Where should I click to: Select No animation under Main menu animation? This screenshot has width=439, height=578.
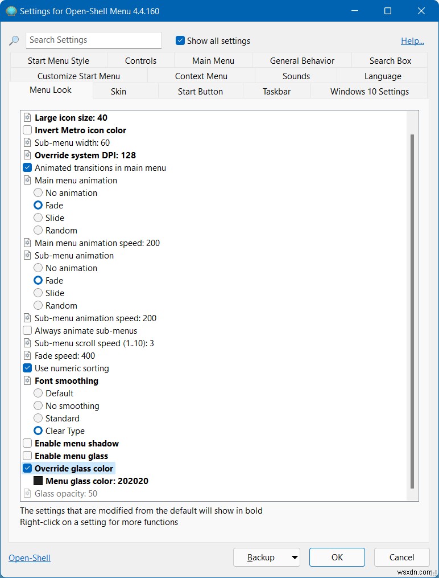[38, 193]
